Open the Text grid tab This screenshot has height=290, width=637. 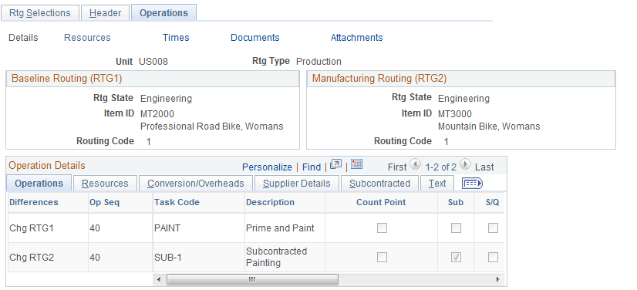click(437, 184)
